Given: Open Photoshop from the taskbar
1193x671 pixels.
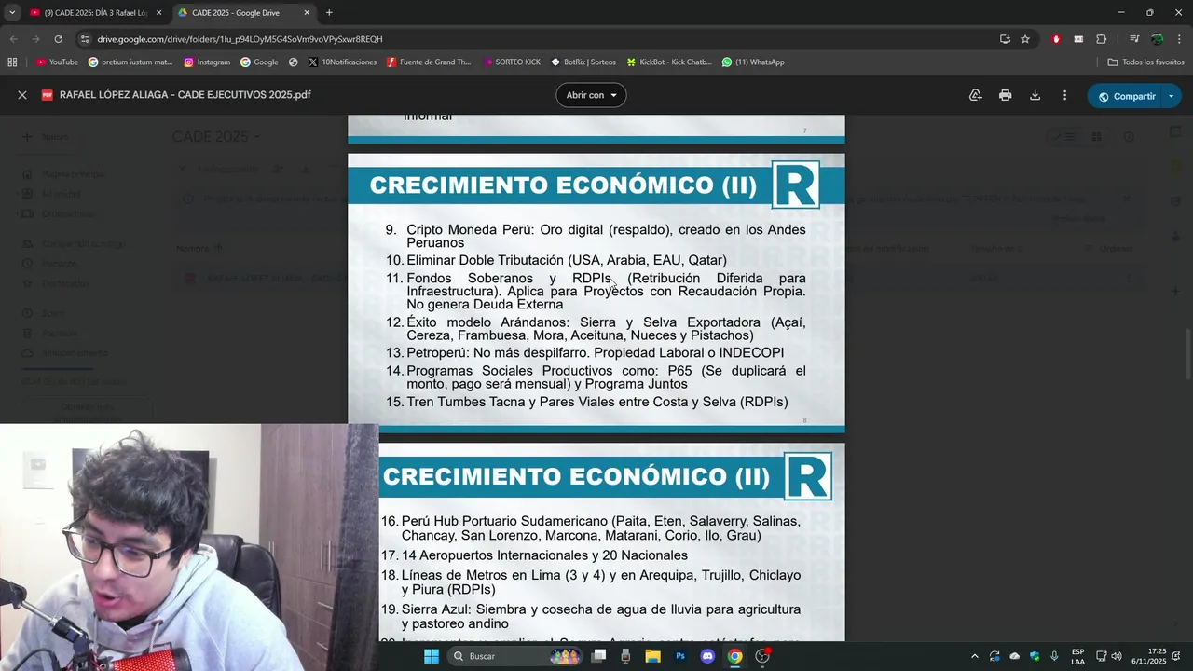Looking at the screenshot, I should click(680, 656).
